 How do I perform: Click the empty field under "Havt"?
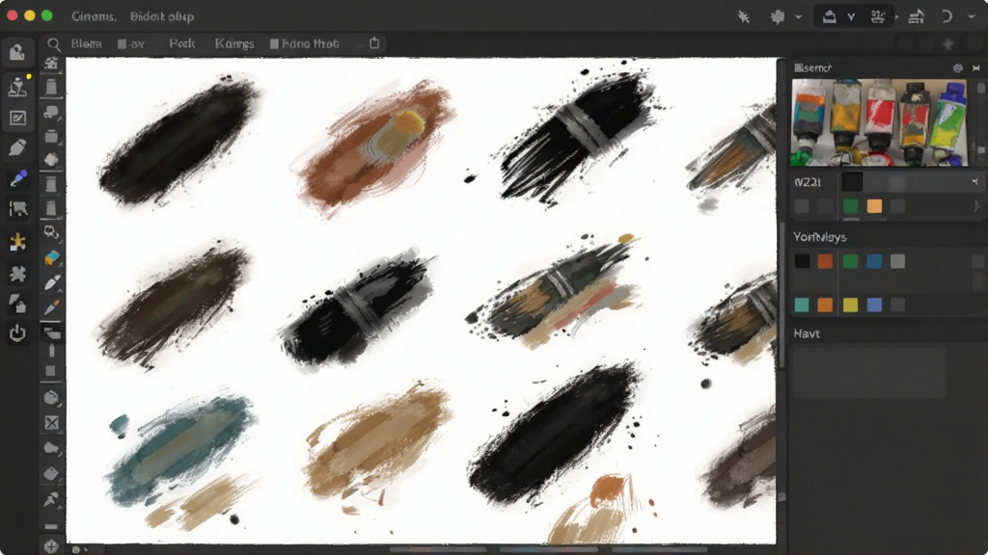coord(869,373)
